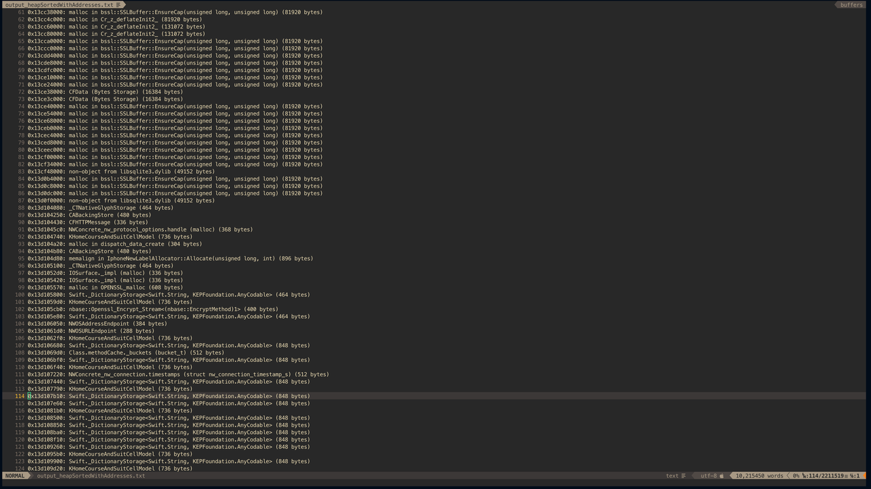
Task: Click the 10,215450 words counter
Action: pos(759,476)
